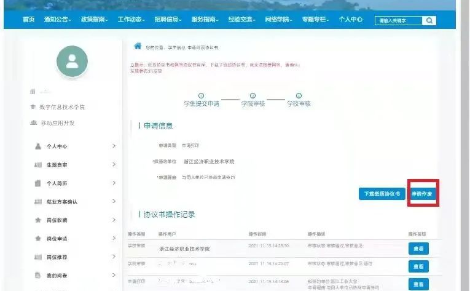Select 个人中心 in the left sidebar
Viewport: 470px width, 291px height.
[57, 146]
